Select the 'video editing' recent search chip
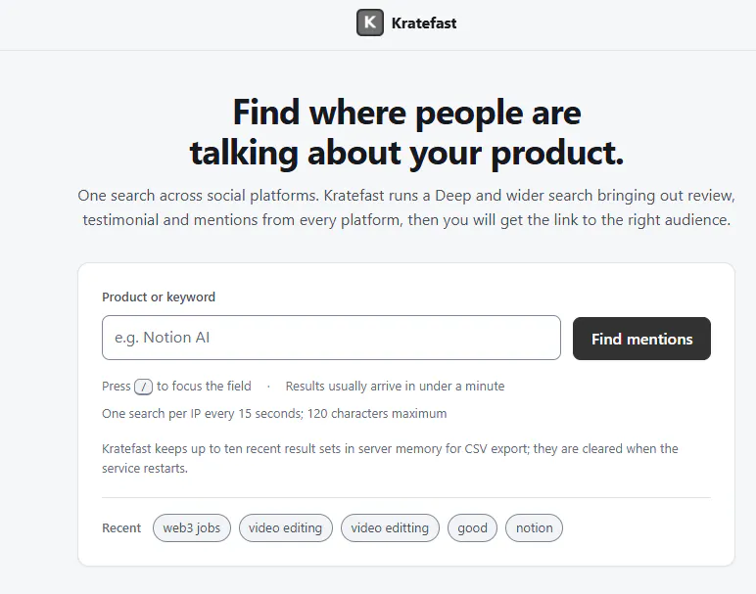756x594 pixels. tap(285, 528)
